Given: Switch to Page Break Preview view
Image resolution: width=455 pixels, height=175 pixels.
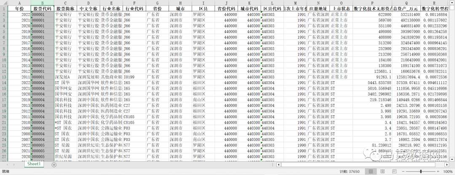Looking at the screenshot, I should click(x=394, y=172).
